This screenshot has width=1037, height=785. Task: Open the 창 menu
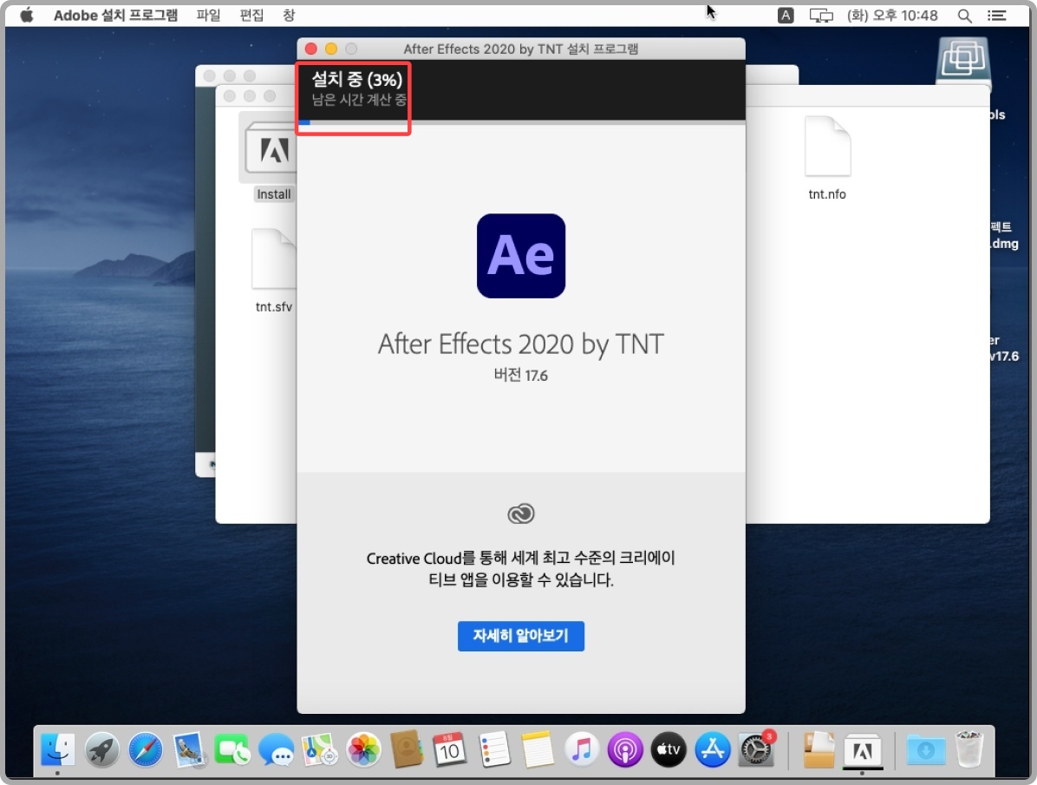(x=289, y=16)
